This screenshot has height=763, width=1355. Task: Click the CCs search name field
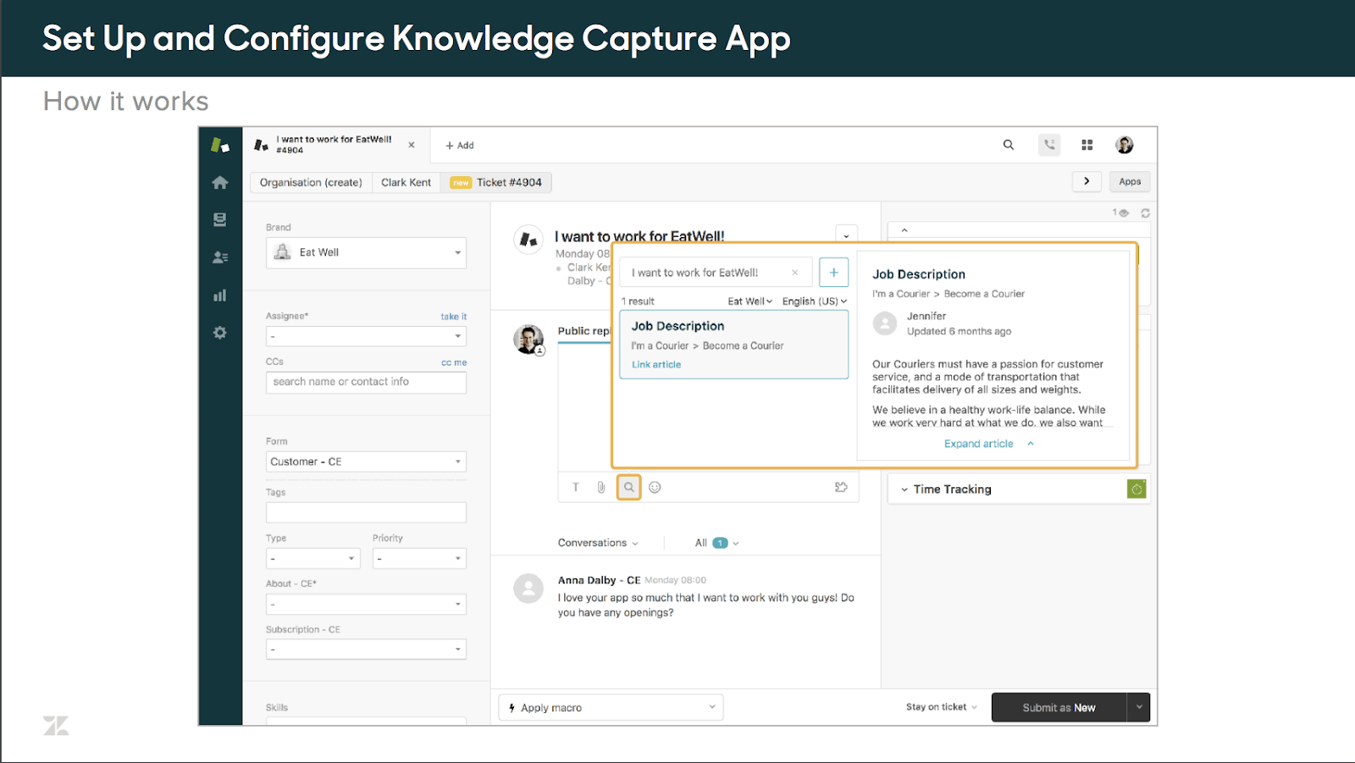click(366, 382)
